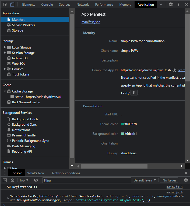Viewport: 190px width, 206px height.
Task: Open the main.js:3 source link
Action: coord(174,187)
